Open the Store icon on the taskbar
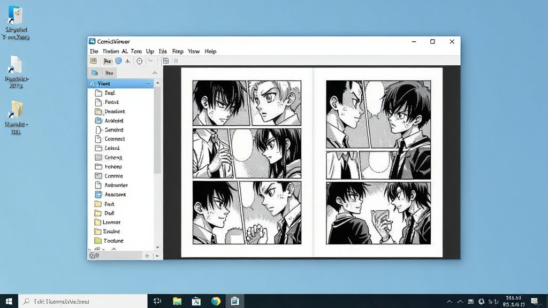The image size is (548, 308). (196, 301)
